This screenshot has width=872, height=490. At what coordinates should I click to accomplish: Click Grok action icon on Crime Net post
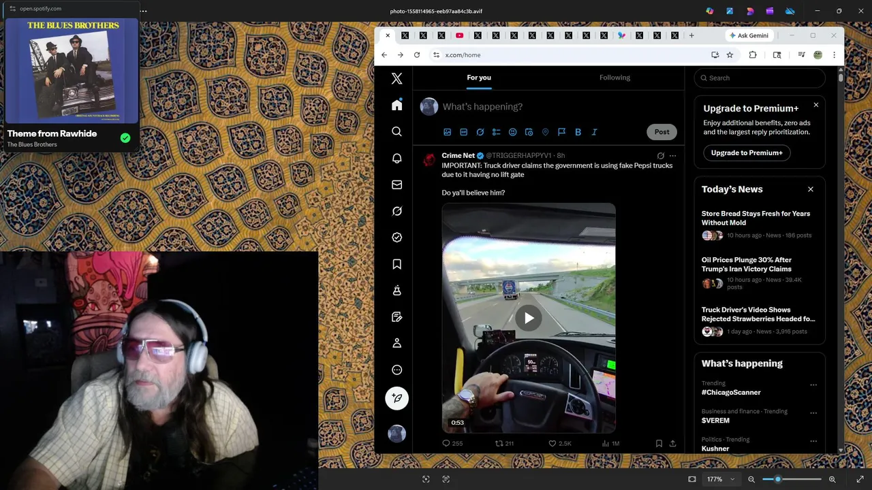tap(660, 156)
